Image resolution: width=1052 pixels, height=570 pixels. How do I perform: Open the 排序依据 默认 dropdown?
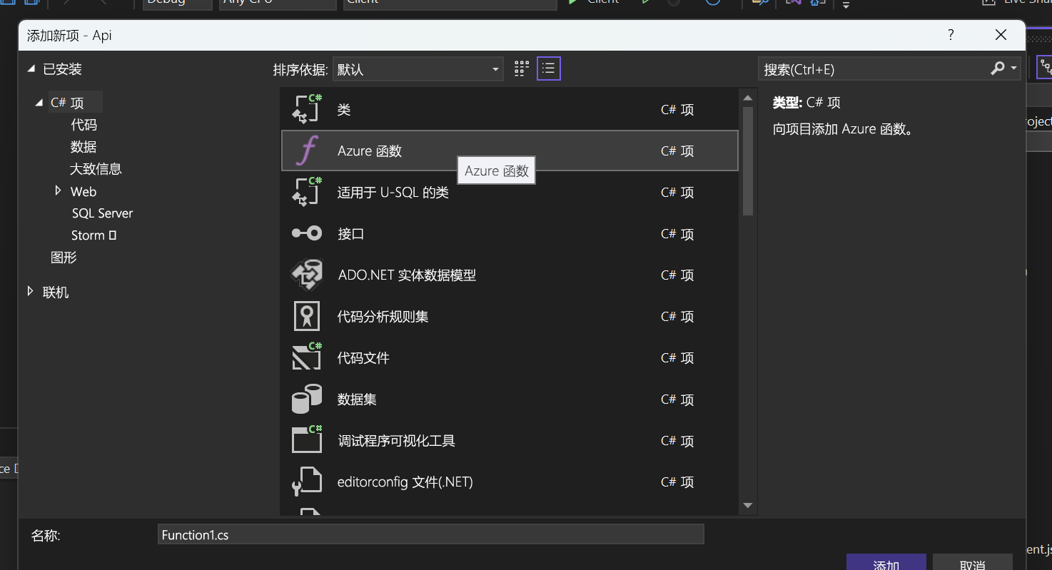click(x=418, y=69)
